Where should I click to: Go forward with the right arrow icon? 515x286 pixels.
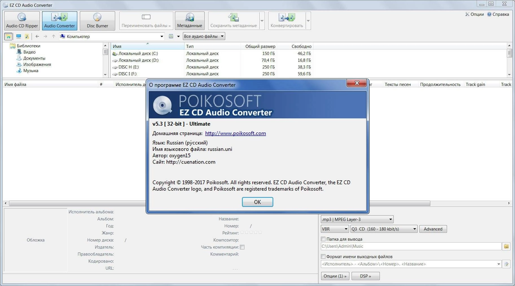pyautogui.click(x=45, y=36)
